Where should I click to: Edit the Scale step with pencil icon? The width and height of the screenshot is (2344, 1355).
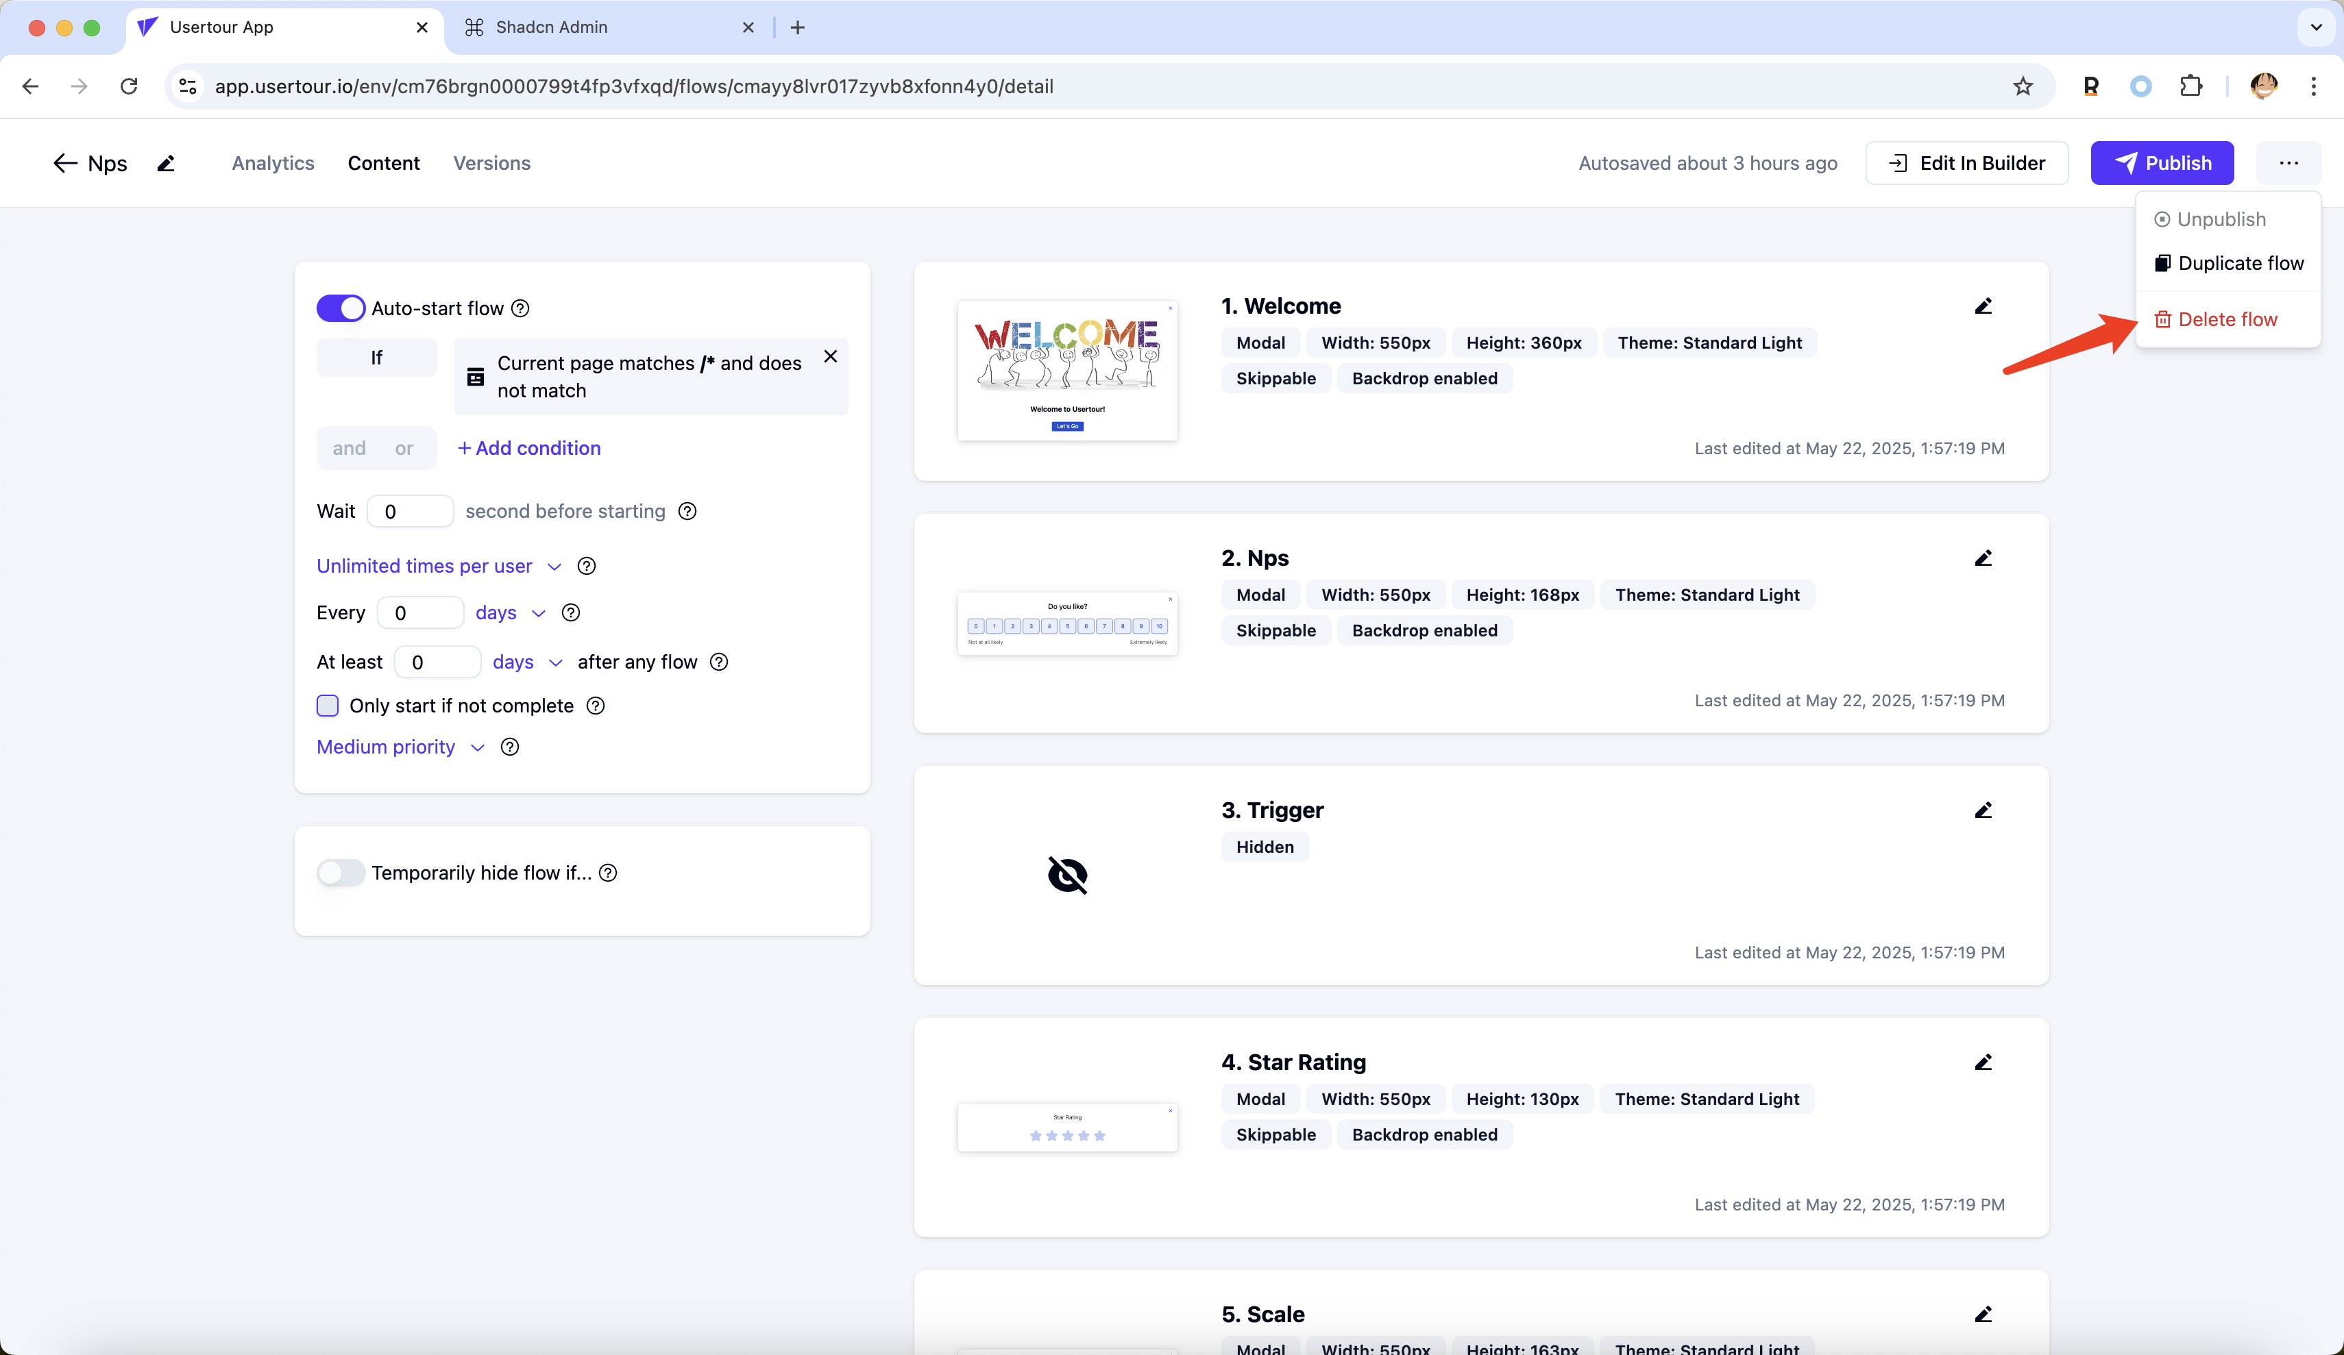point(1983,1314)
